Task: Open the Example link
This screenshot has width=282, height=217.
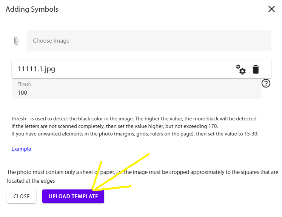Action: pyautogui.click(x=21, y=149)
